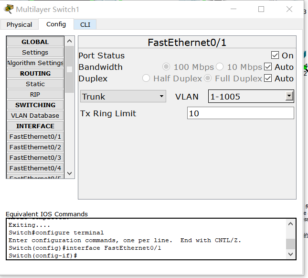Select interface FastEthernet0/2
The image size is (308, 278).
[35, 147]
